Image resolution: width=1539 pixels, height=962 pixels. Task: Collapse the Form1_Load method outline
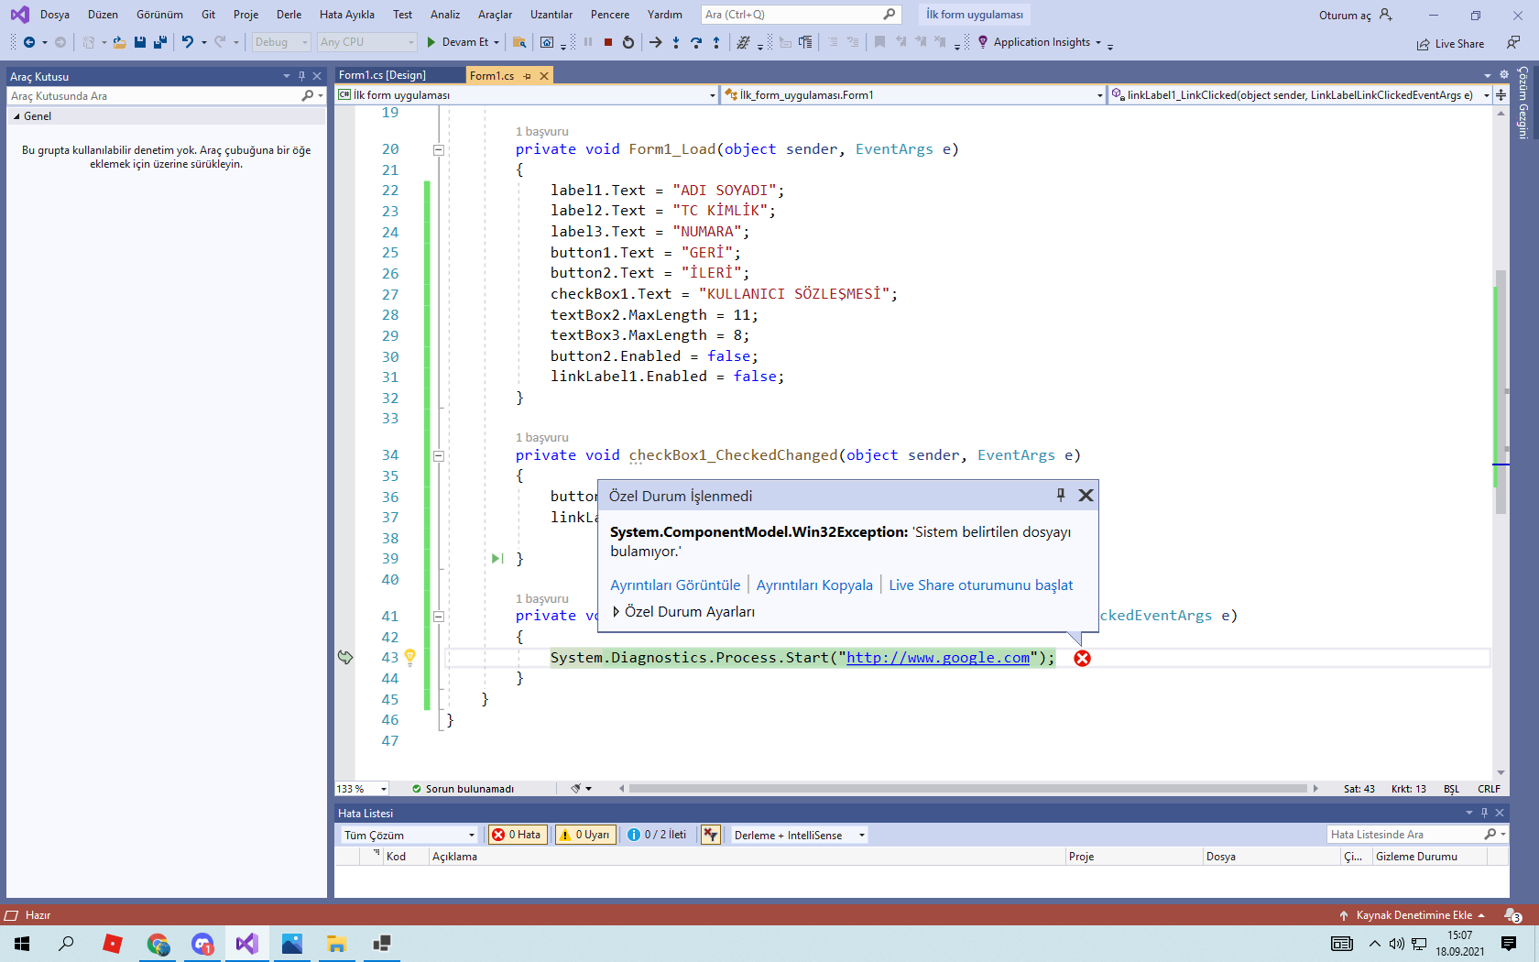click(x=439, y=149)
